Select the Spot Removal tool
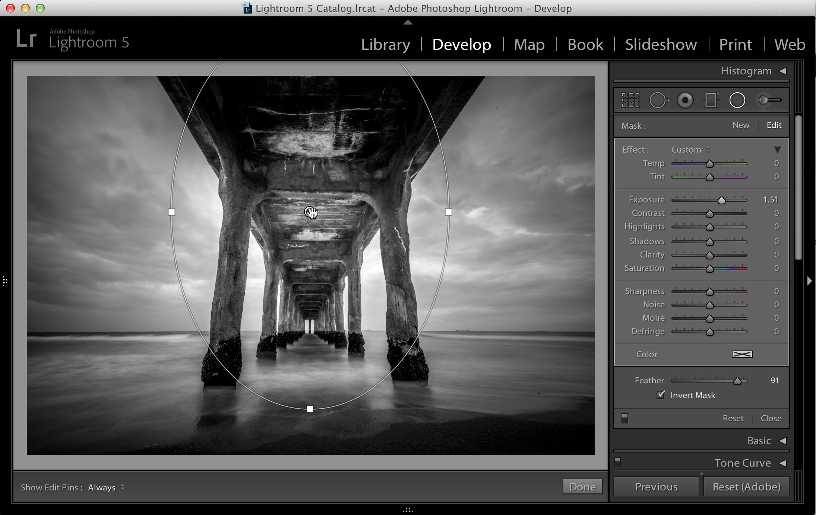Screen dimensions: 816x515 click(659, 100)
